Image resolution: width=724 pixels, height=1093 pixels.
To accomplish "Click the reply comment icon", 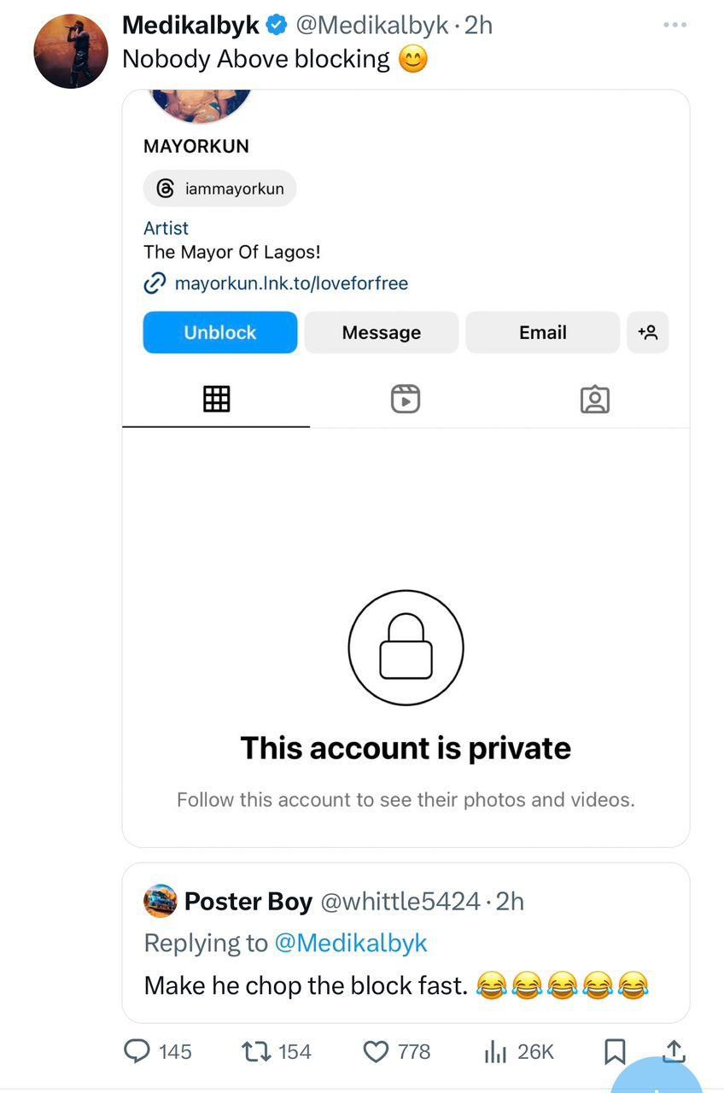I will click(137, 1051).
